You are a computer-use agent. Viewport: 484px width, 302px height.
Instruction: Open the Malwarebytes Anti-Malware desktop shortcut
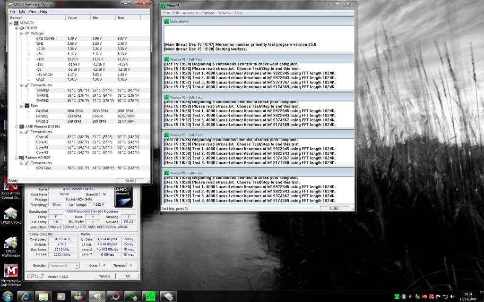tap(11, 275)
